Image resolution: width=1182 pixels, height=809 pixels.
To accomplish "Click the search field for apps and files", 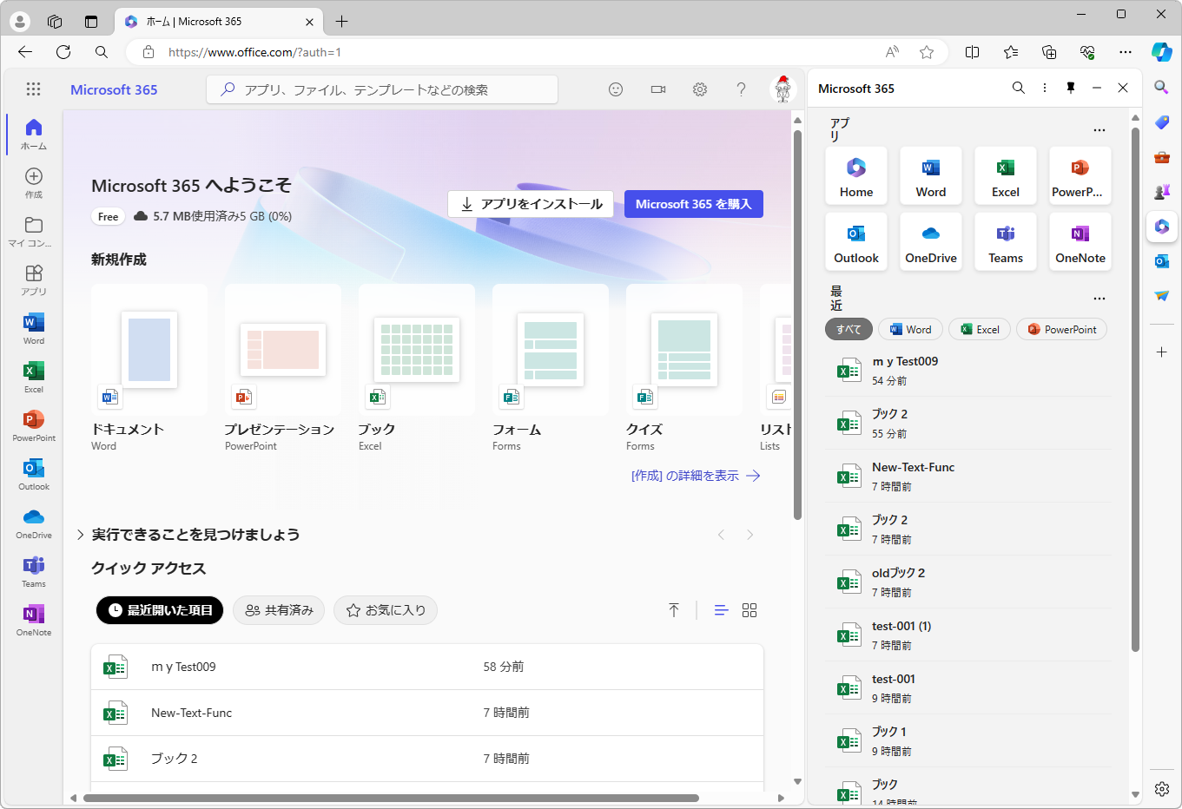I will click(382, 89).
